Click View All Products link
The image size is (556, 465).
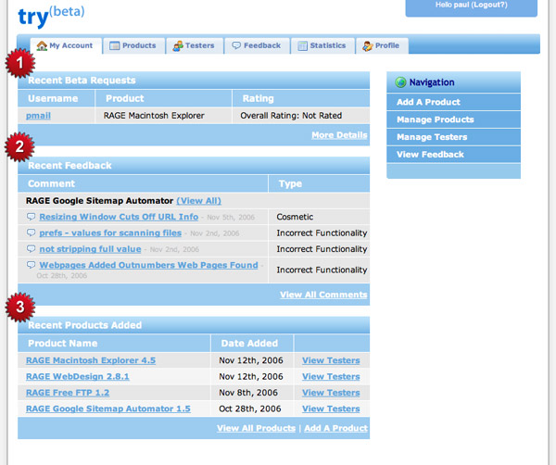tap(256, 428)
